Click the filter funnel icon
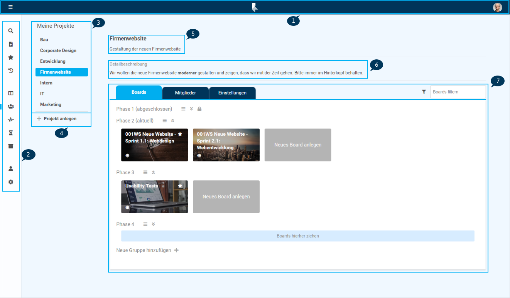The height and width of the screenshot is (298, 510). pyautogui.click(x=424, y=92)
